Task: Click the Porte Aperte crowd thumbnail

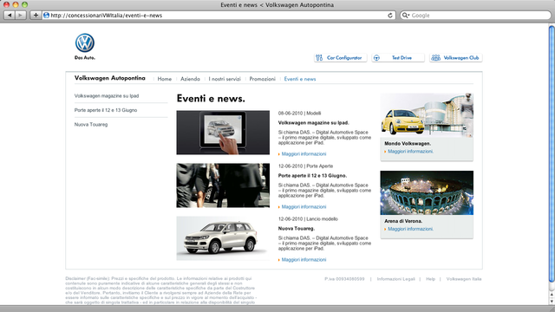Action: pyautogui.click(x=223, y=185)
